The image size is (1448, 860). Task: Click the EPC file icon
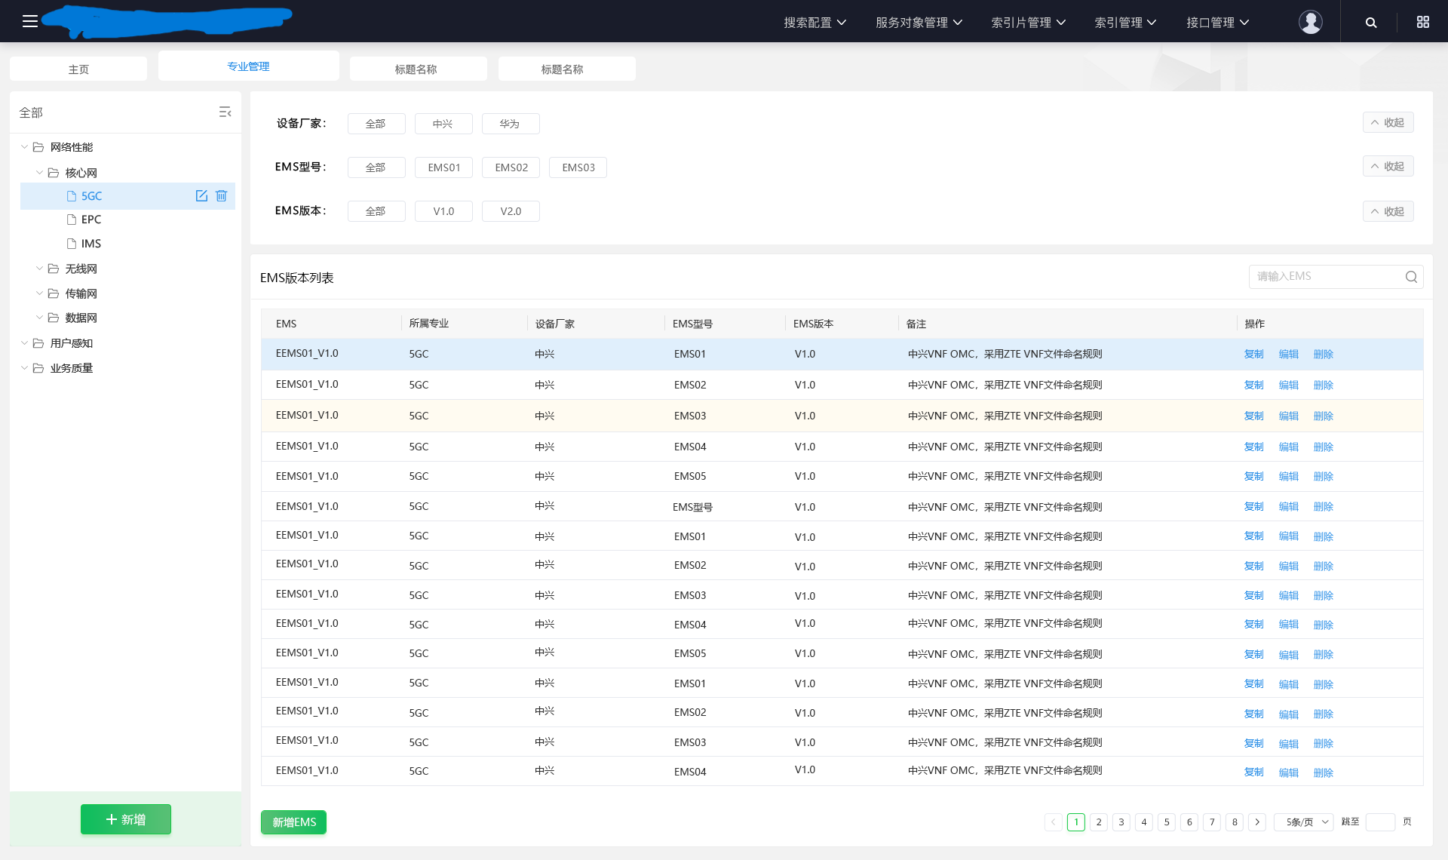[x=72, y=220]
